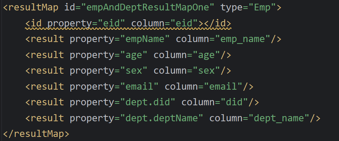
Task: Click property value "sex"
Action: [x=134, y=71]
